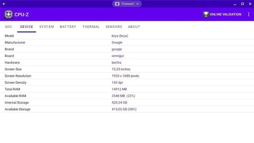Click the CPU-Z chip logo icon
The height and width of the screenshot is (143, 254).
[9, 14]
